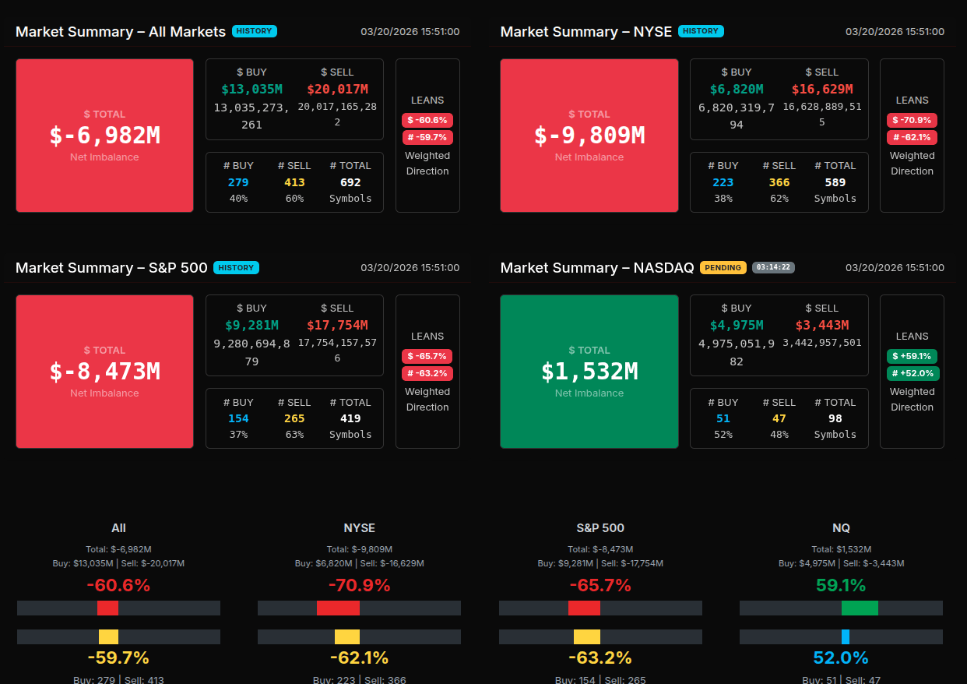The height and width of the screenshot is (684, 967).
Task: Click the 366 sell symbol count in NYSE
Action: click(779, 182)
